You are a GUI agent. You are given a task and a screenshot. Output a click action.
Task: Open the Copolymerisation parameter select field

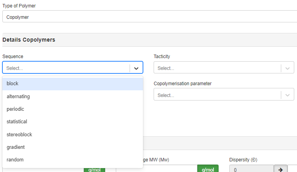217,95
